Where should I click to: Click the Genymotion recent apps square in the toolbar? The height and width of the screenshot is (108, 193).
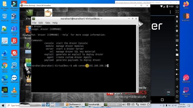(x=177, y=96)
